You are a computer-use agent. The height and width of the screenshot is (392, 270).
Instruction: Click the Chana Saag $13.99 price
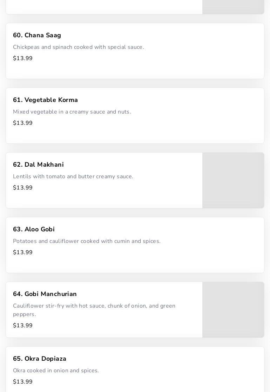[x=23, y=58]
